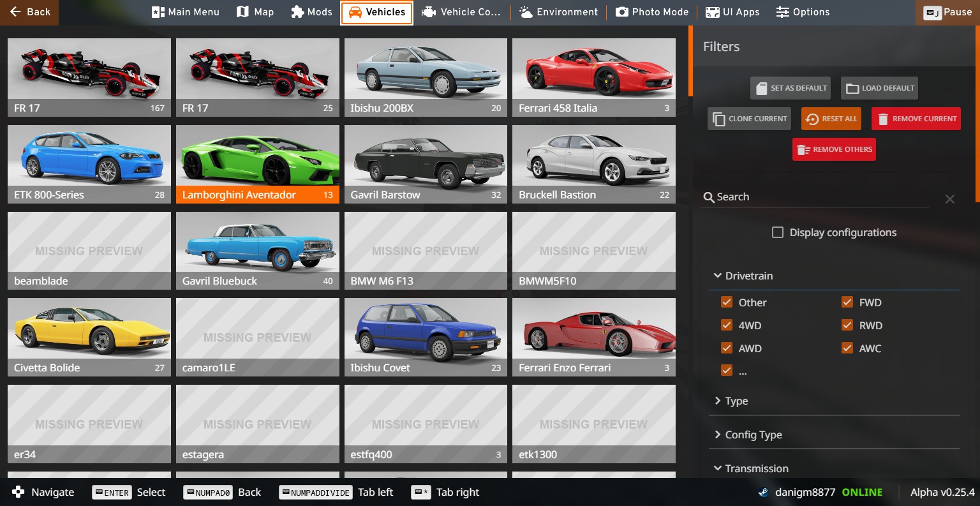Collapse the Transmission filter section
Image resolution: width=980 pixels, height=506 pixels.
tap(834, 468)
